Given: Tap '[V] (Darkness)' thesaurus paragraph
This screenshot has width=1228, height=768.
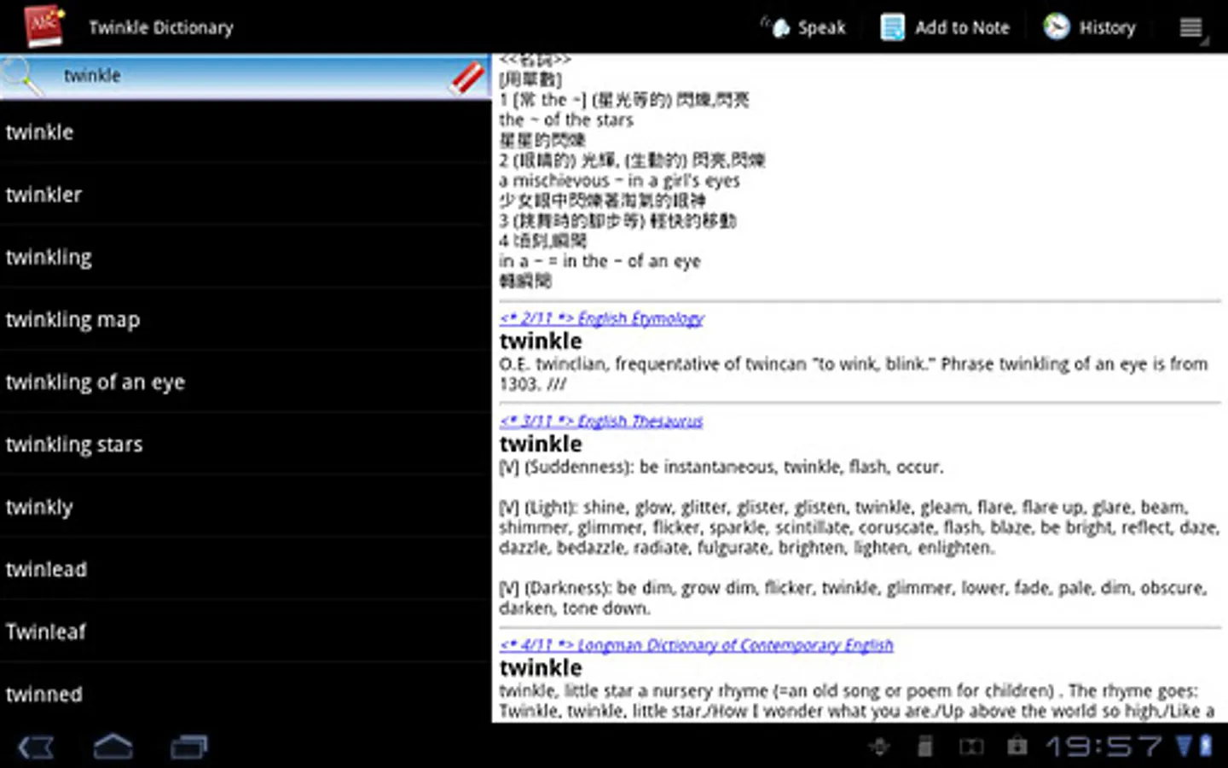Looking at the screenshot, I should [x=854, y=597].
